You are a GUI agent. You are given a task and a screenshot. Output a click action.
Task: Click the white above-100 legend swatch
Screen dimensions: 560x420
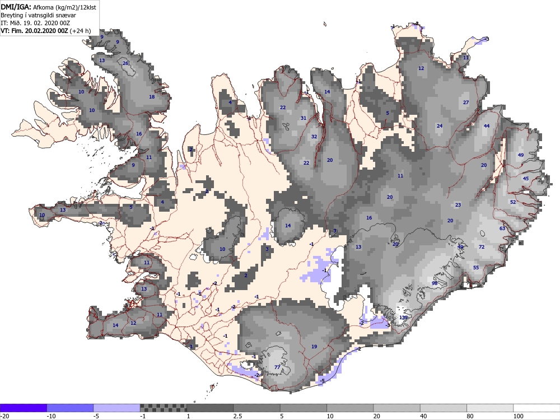[x=536, y=408]
